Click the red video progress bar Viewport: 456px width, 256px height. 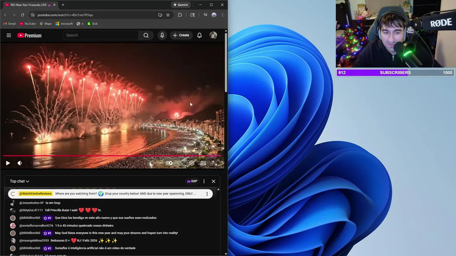112,156
